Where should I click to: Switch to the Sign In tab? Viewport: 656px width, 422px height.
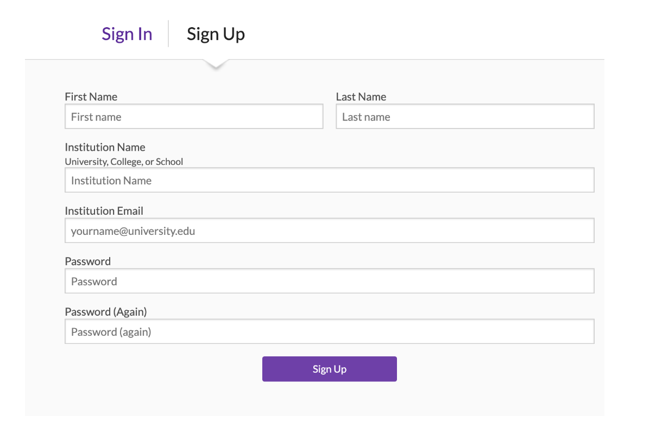[127, 34]
